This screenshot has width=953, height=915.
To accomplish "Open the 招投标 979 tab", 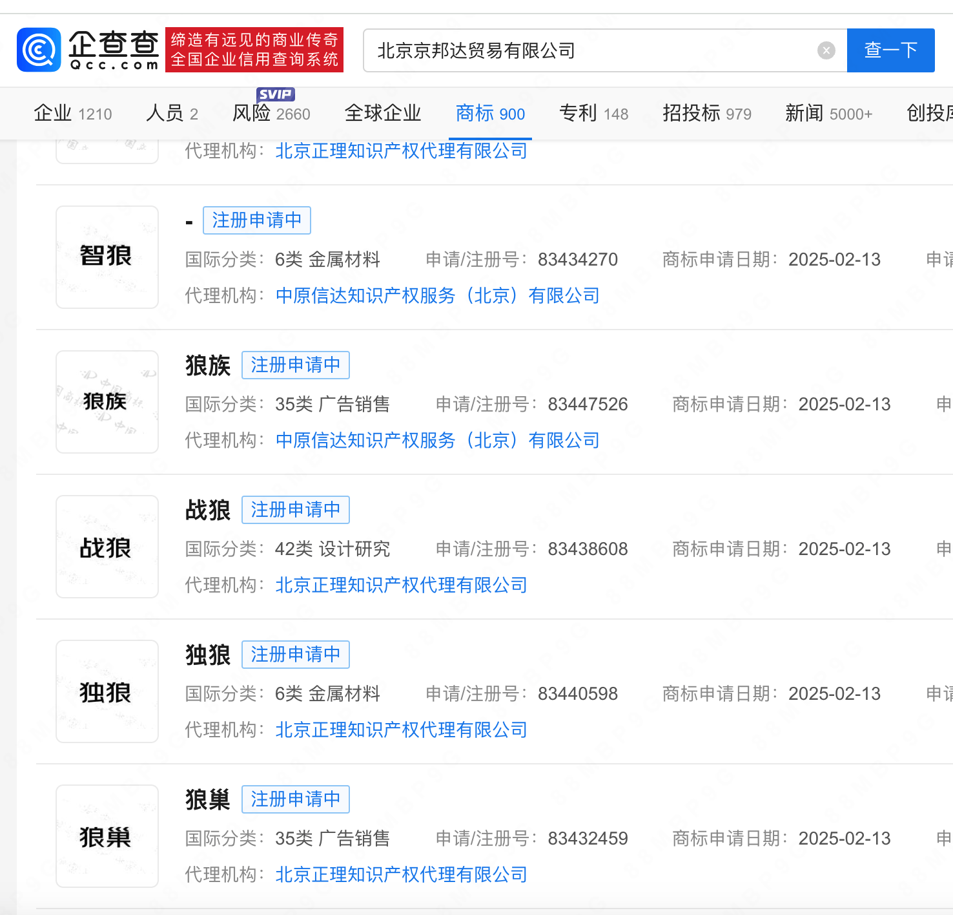I will coord(707,114).
